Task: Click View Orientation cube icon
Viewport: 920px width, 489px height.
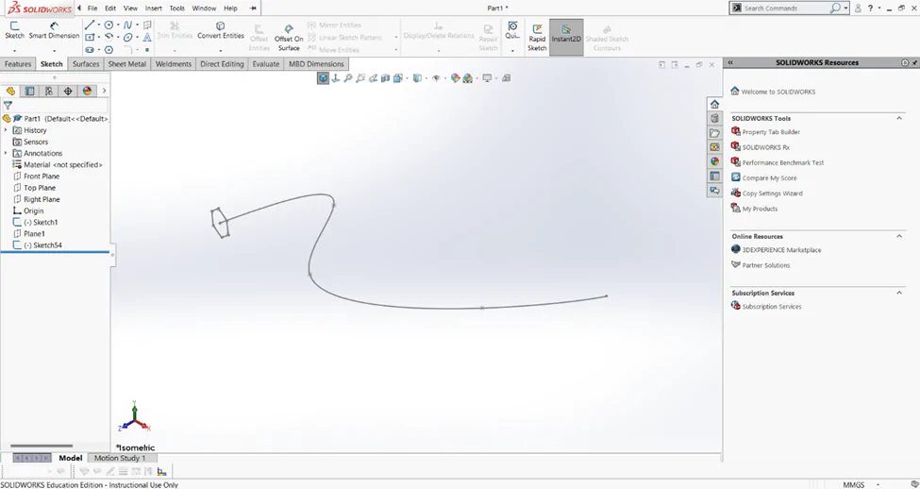Action: pyautogui.click(x=324, y=78)
